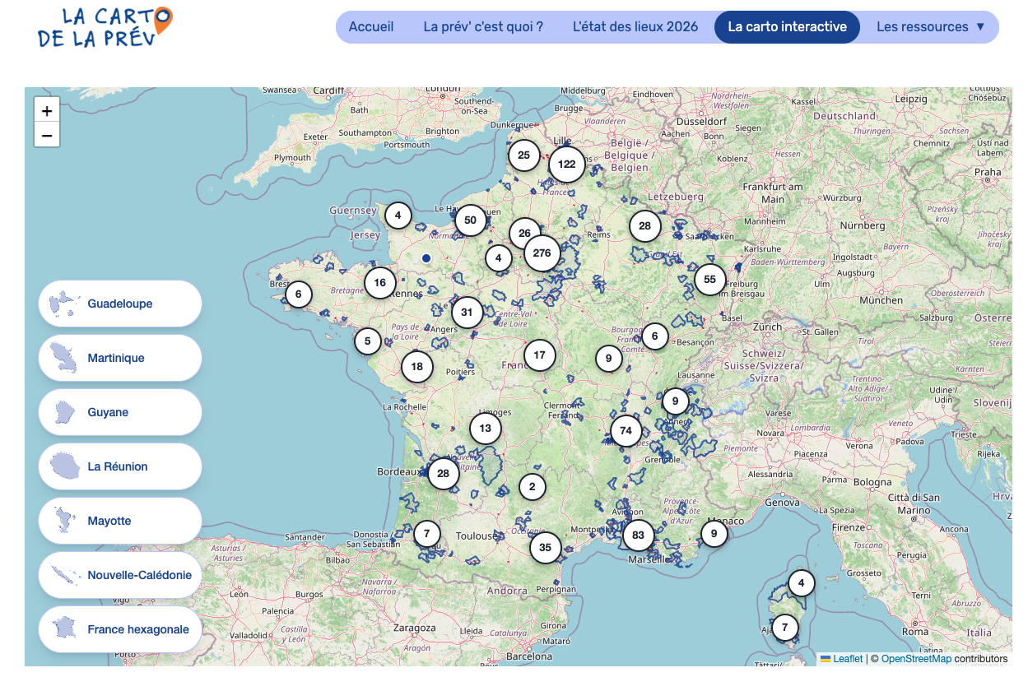Switch map to Guadeloupe
This screenshot has width=1028, height=677.
point(120,304)
